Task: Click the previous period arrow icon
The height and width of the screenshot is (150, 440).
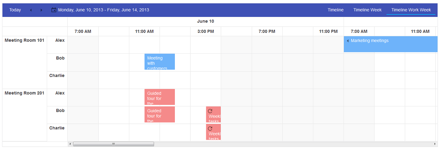Action: (x=31, y=10)
